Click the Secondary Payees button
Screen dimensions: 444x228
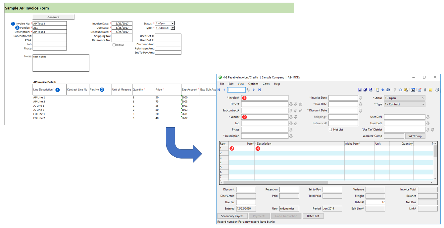coord(232,216)
